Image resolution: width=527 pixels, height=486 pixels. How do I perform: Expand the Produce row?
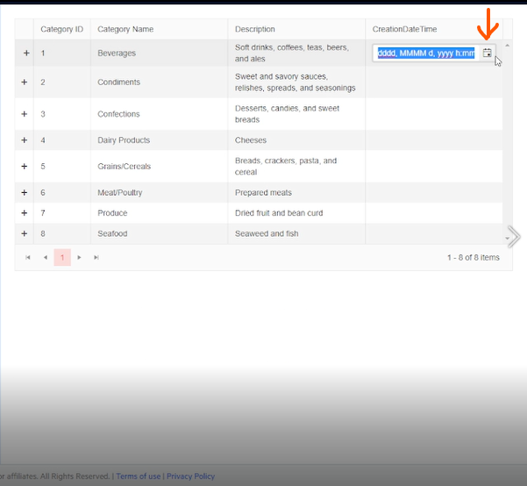25,213
